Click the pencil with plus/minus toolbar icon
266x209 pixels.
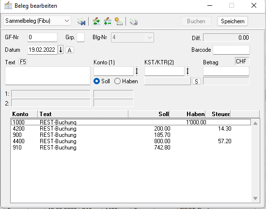coord(108,21)
